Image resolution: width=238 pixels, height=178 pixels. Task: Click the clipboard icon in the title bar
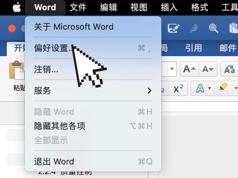(233, 28)
